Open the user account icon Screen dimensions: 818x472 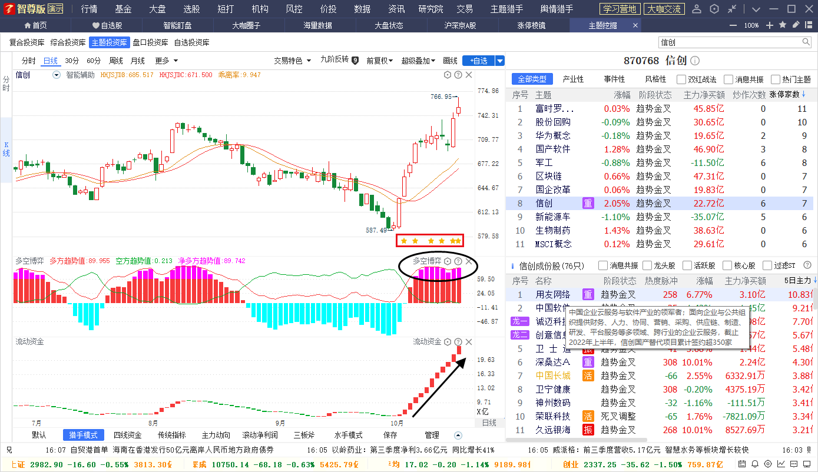click(x=697, y=9)
